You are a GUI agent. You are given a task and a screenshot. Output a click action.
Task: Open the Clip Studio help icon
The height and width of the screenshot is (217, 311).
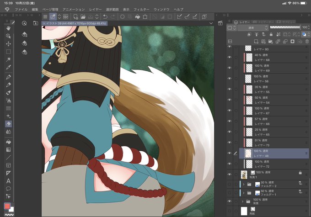[204, 16]
